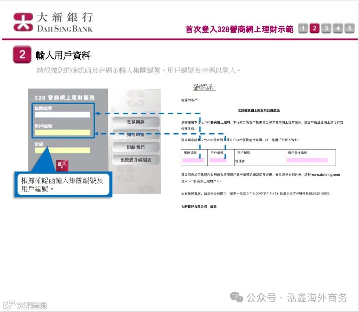The width and height of the screenshot is (359, 312).
Task: Open step 4 of the demo
Action: [x=338, y=28]
